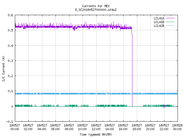Click the chart title "Currents for MEX"
This screenshot has width=183, height=137.
[x=96, y=6]
